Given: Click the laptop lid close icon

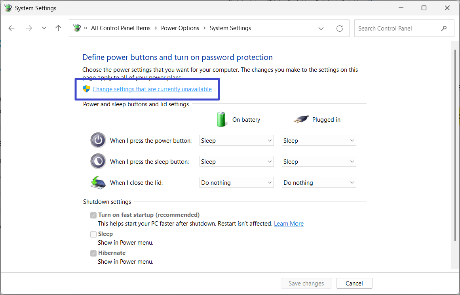Looking at the screenshot, I should point(98,182).
